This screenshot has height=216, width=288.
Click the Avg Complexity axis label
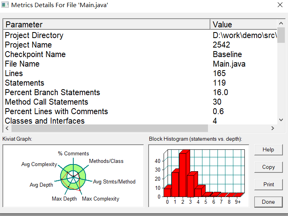(x=39, y=164)
